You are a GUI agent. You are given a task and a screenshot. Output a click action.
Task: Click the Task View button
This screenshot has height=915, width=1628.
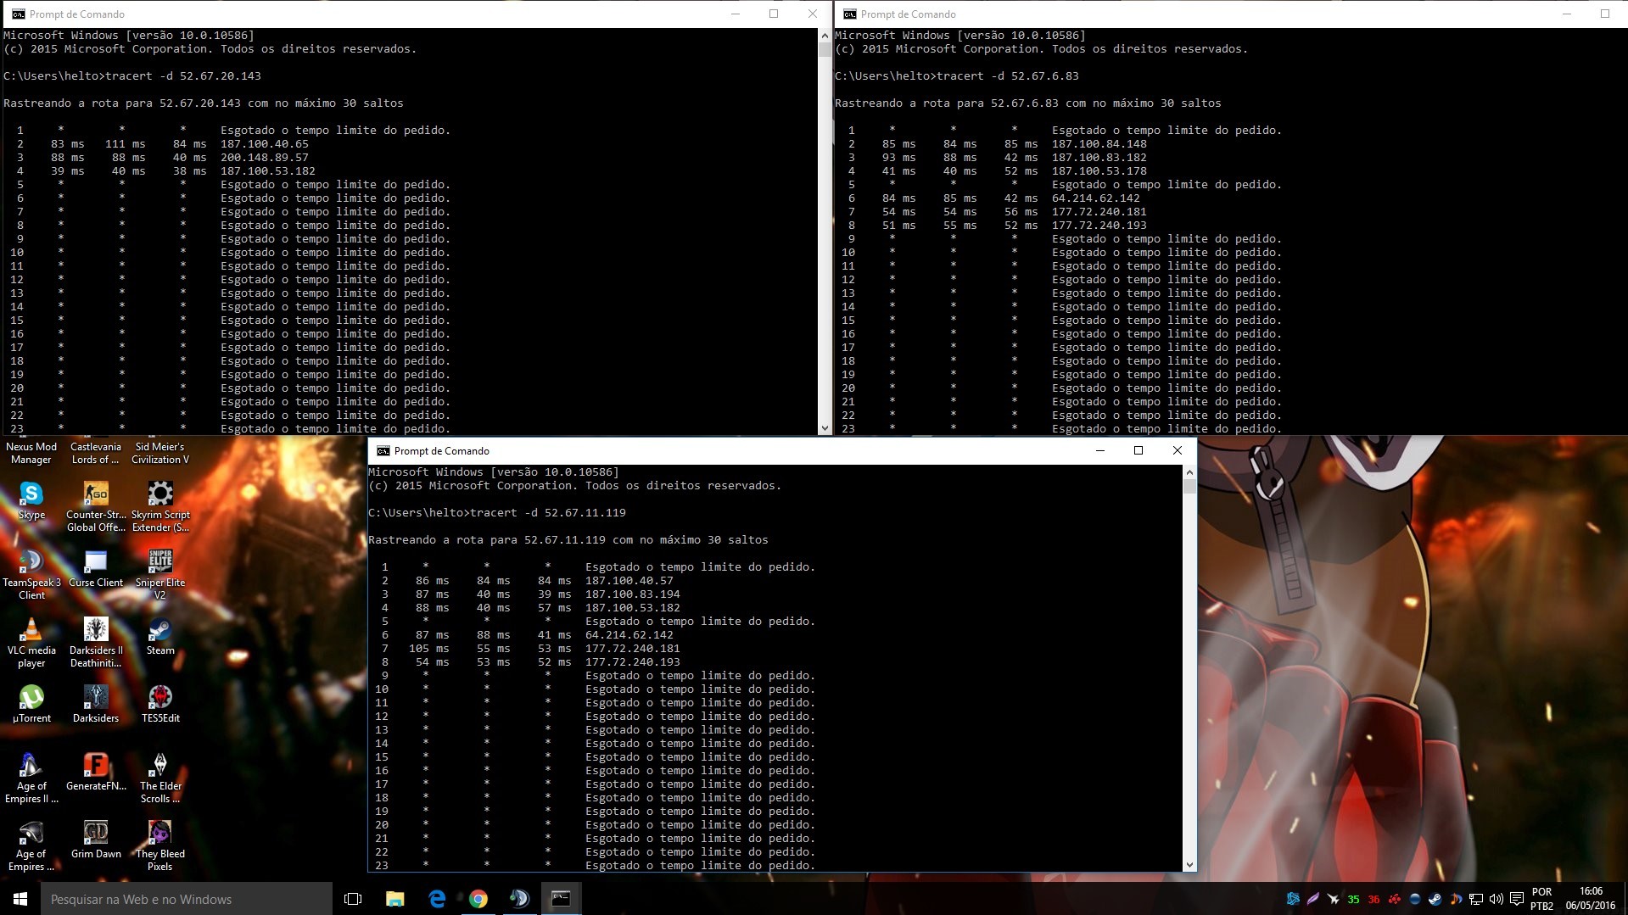coord(353,899)
